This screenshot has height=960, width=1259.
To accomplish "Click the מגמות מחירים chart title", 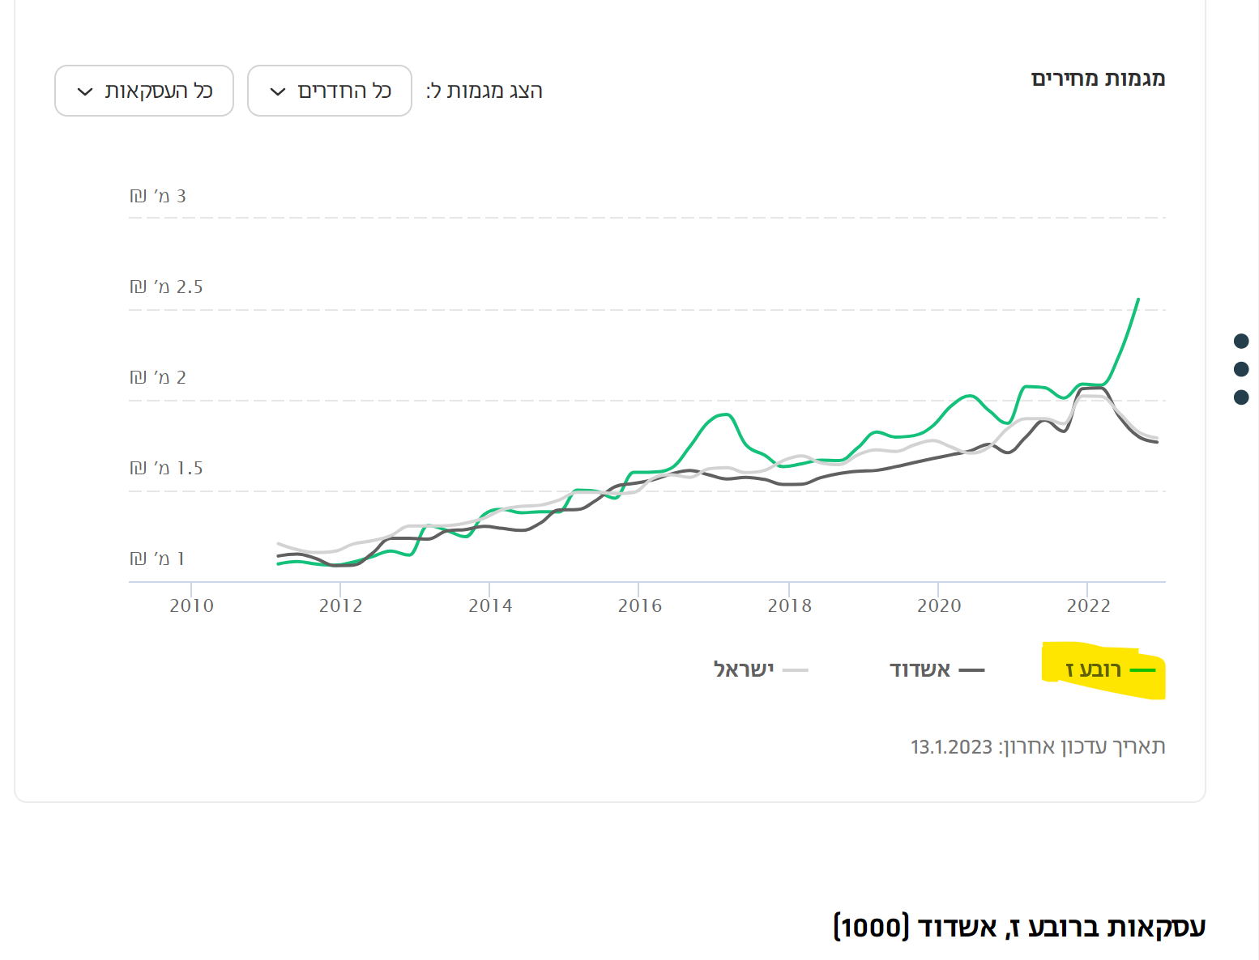I will [x=1098, y=79].
